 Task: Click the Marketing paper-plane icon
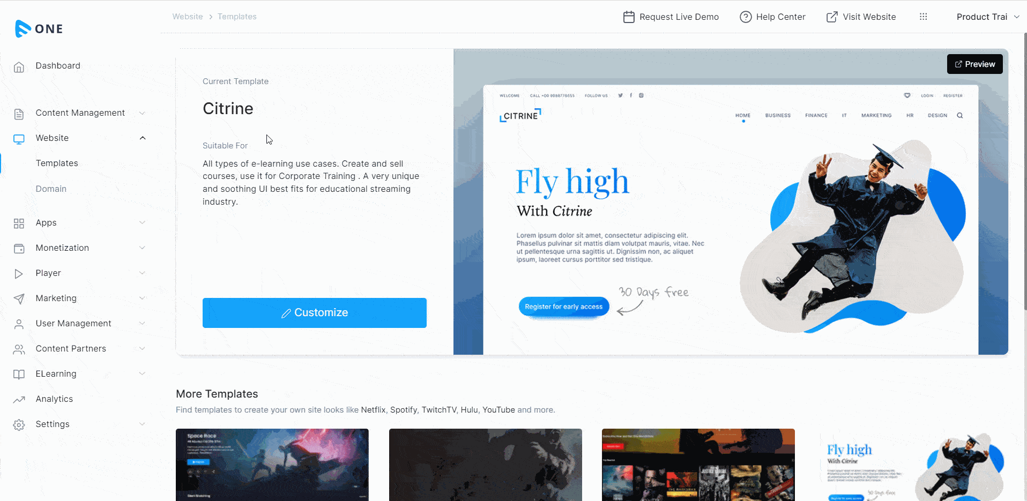point(19,299)
